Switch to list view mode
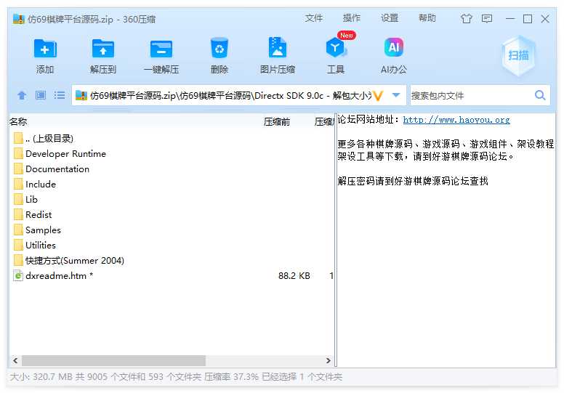The width and height of the screenshot is (564, 393). pos(60,95)
